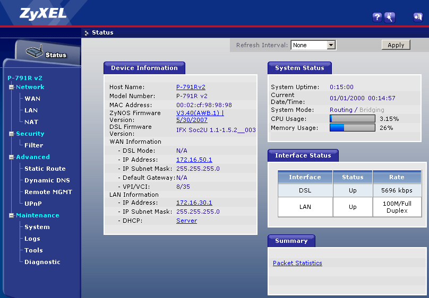Click the Memory Usage progress bar

pos(353,128)
